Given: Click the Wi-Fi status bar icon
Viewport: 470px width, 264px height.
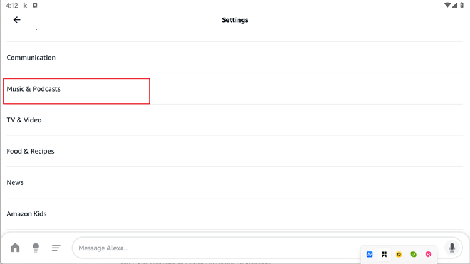Looking at the screenshot, I should point(447,5).
